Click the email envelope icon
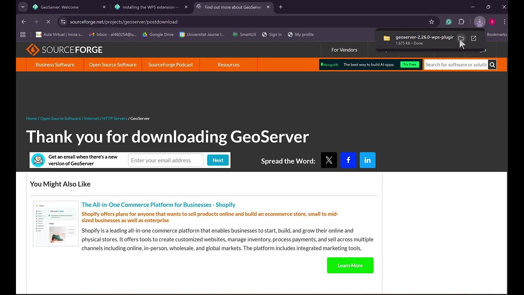This screenshot has width=524, height=295. [38, 160]
